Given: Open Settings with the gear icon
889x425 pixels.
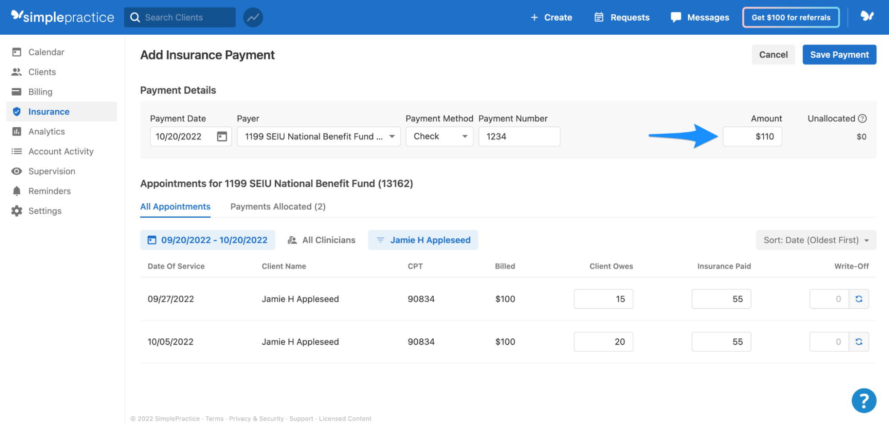Looking at the screenshot, I should [x=17, y=210].
